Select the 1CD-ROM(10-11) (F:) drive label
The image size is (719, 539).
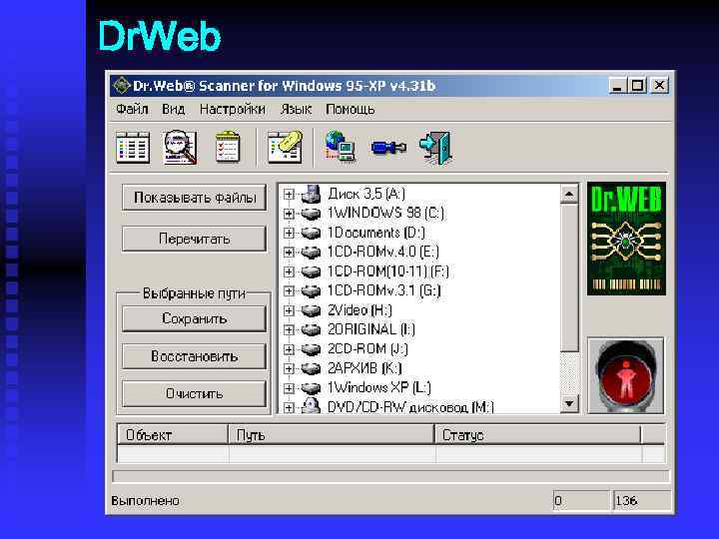coord(387,271)
